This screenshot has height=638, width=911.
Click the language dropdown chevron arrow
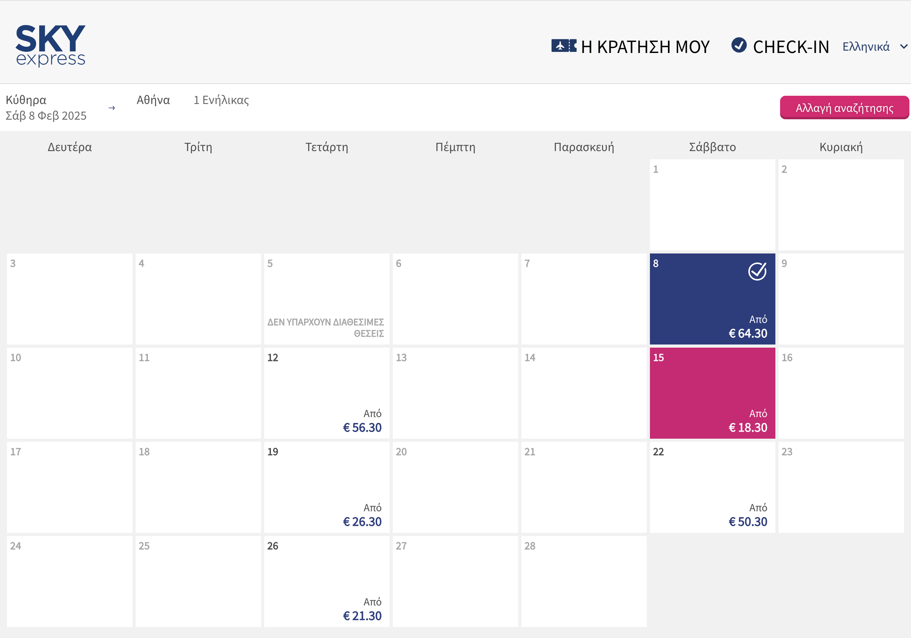tap(904, 46)
